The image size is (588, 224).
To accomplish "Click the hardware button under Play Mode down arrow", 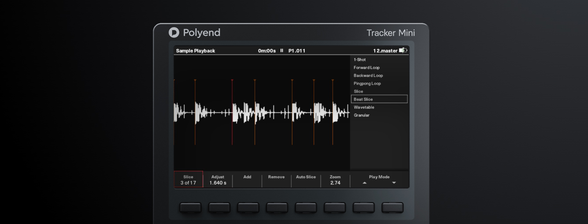I will [392, 208].
